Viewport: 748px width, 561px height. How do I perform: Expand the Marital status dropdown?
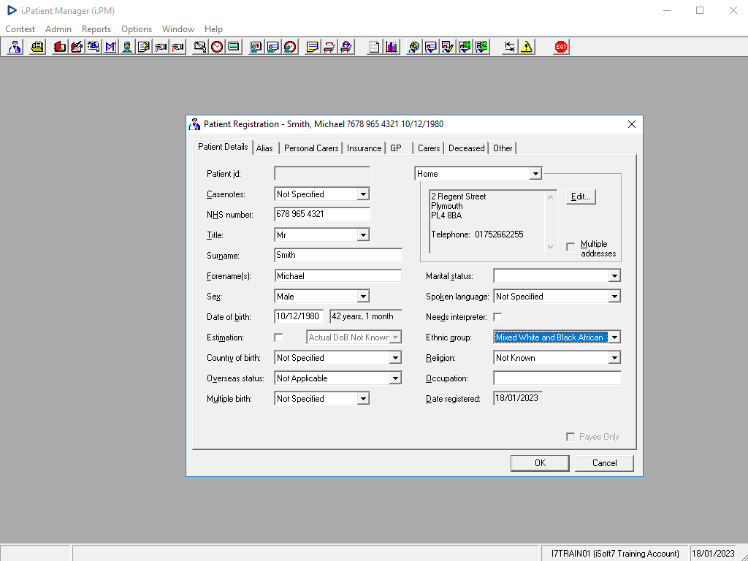[x=614, y=276]
